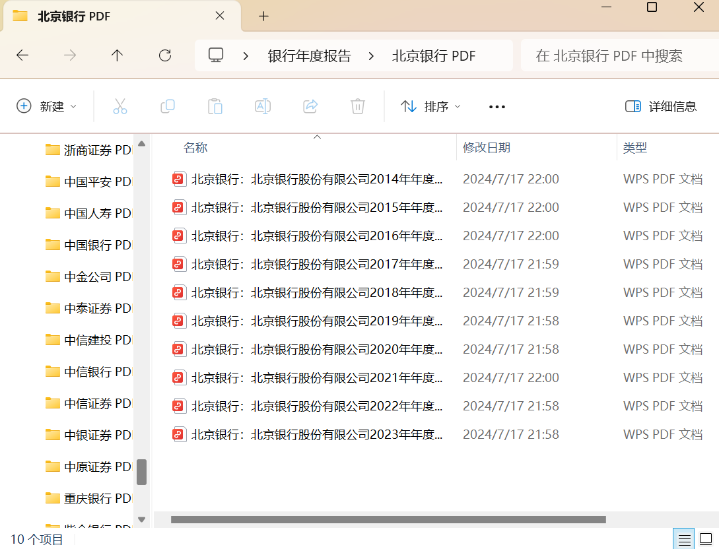
Task: Expand chevron after computer icon in breadcrumb
Action: pyautogui.click(x=246, y=56)
